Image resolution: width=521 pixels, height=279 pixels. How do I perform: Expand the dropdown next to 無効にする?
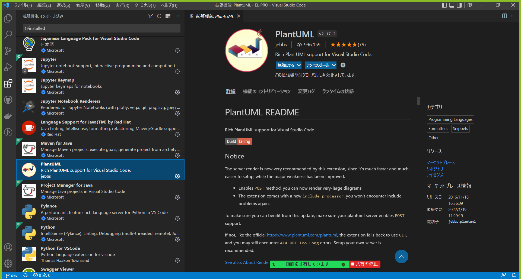click(x=298, y=65)
